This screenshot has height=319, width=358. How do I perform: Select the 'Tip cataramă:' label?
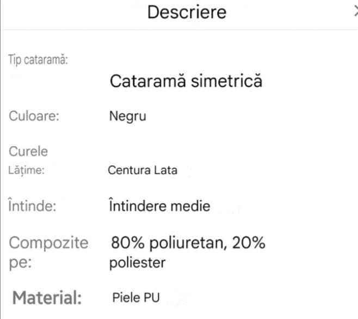pyautogui.click(x=38, y=59)
